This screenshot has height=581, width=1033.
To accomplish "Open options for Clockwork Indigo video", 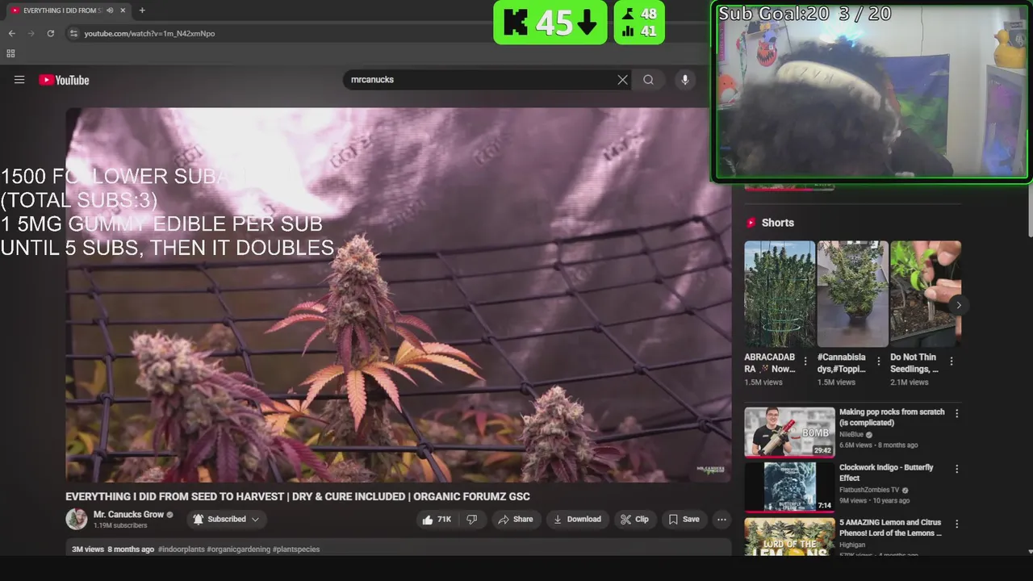I will tap(957, 469).
